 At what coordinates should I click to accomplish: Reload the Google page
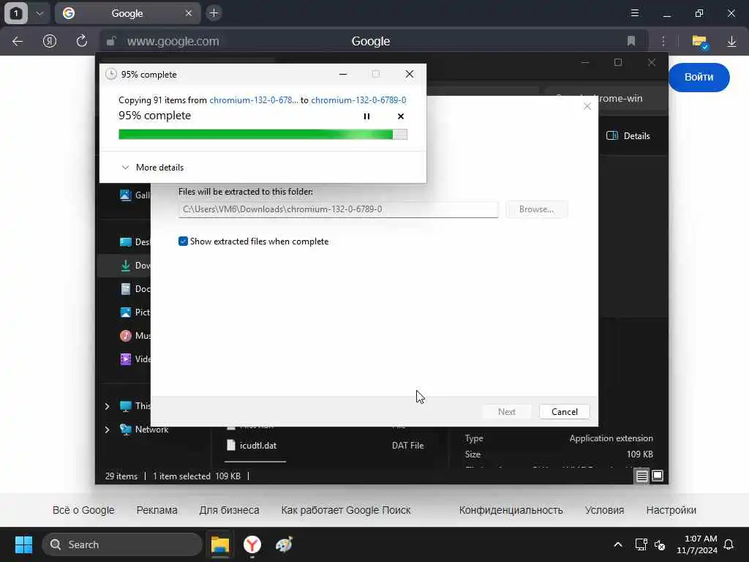(x=82, y=41)
